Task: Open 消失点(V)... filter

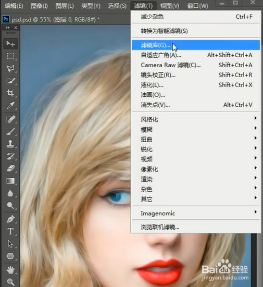Action: [x=196, y=105]
